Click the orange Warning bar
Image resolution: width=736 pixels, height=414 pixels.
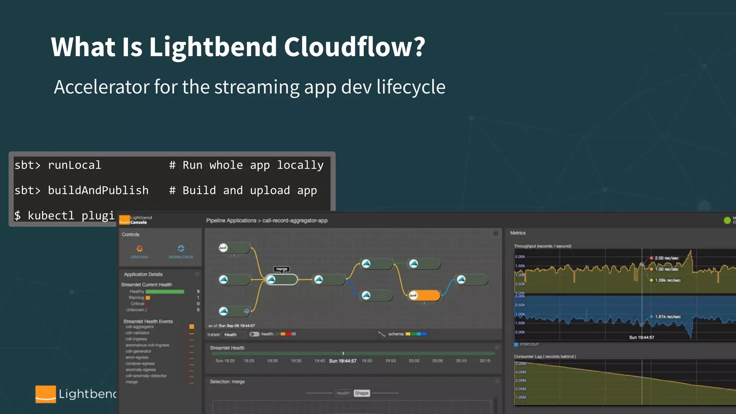[148, 298]
